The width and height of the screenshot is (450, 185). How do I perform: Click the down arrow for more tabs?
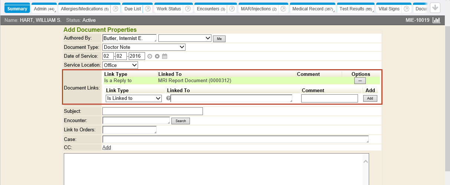[x=435, y=8]
